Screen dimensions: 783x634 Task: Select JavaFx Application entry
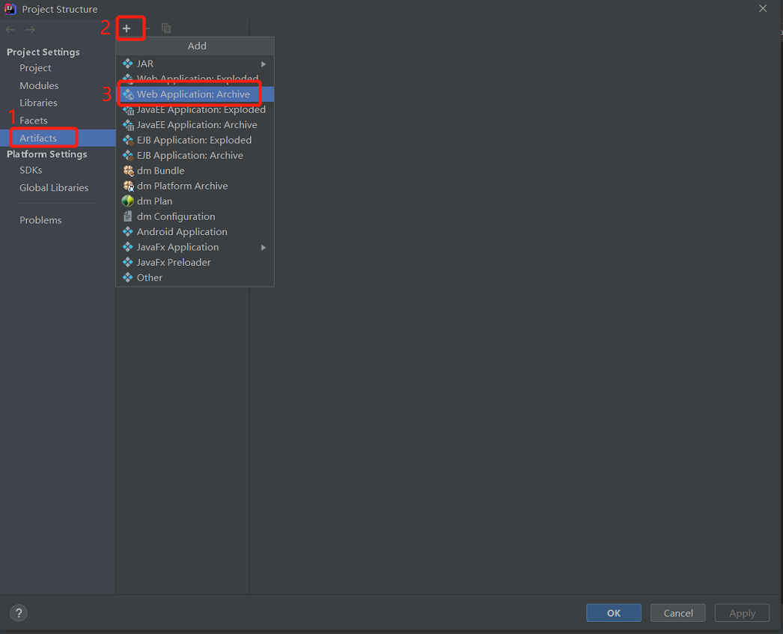click(195, 247)
